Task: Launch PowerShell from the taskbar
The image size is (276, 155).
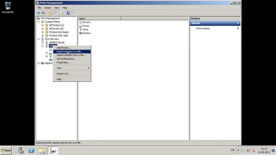Action: pos(31,151)
